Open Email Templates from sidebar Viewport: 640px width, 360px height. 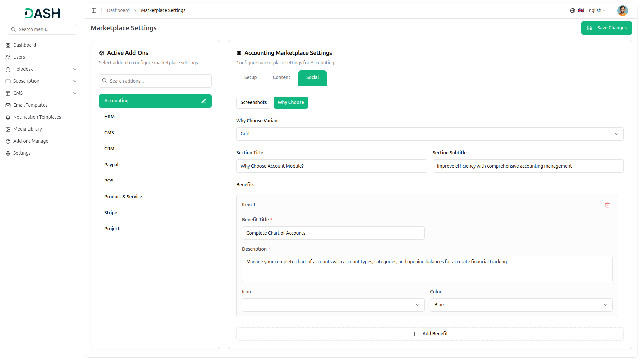tap(30, 105)
